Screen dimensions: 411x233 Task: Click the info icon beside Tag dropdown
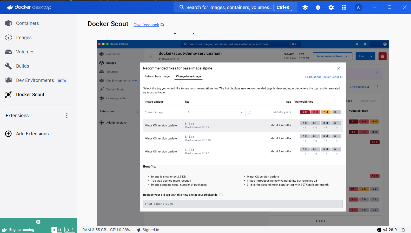(x=249, y=112)
